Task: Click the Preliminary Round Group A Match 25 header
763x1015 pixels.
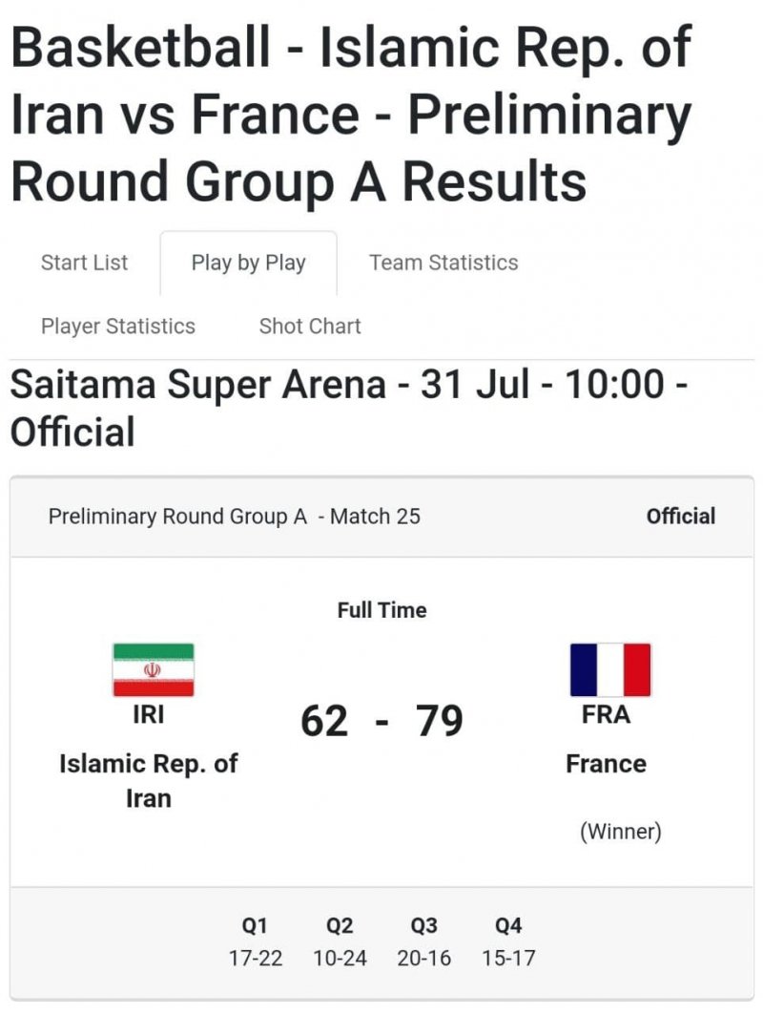Action: (x=234, y=517)
